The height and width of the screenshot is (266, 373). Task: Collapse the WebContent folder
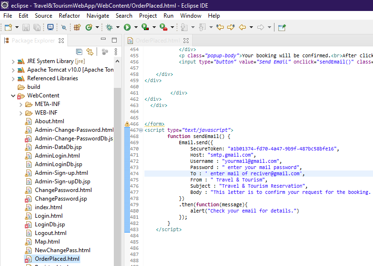13,96
